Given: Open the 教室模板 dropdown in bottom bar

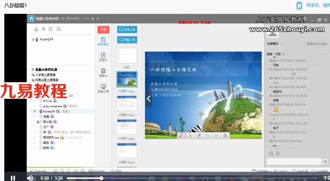Looking at the screenshot, I should pyautogui.click(x=262, y=171).
